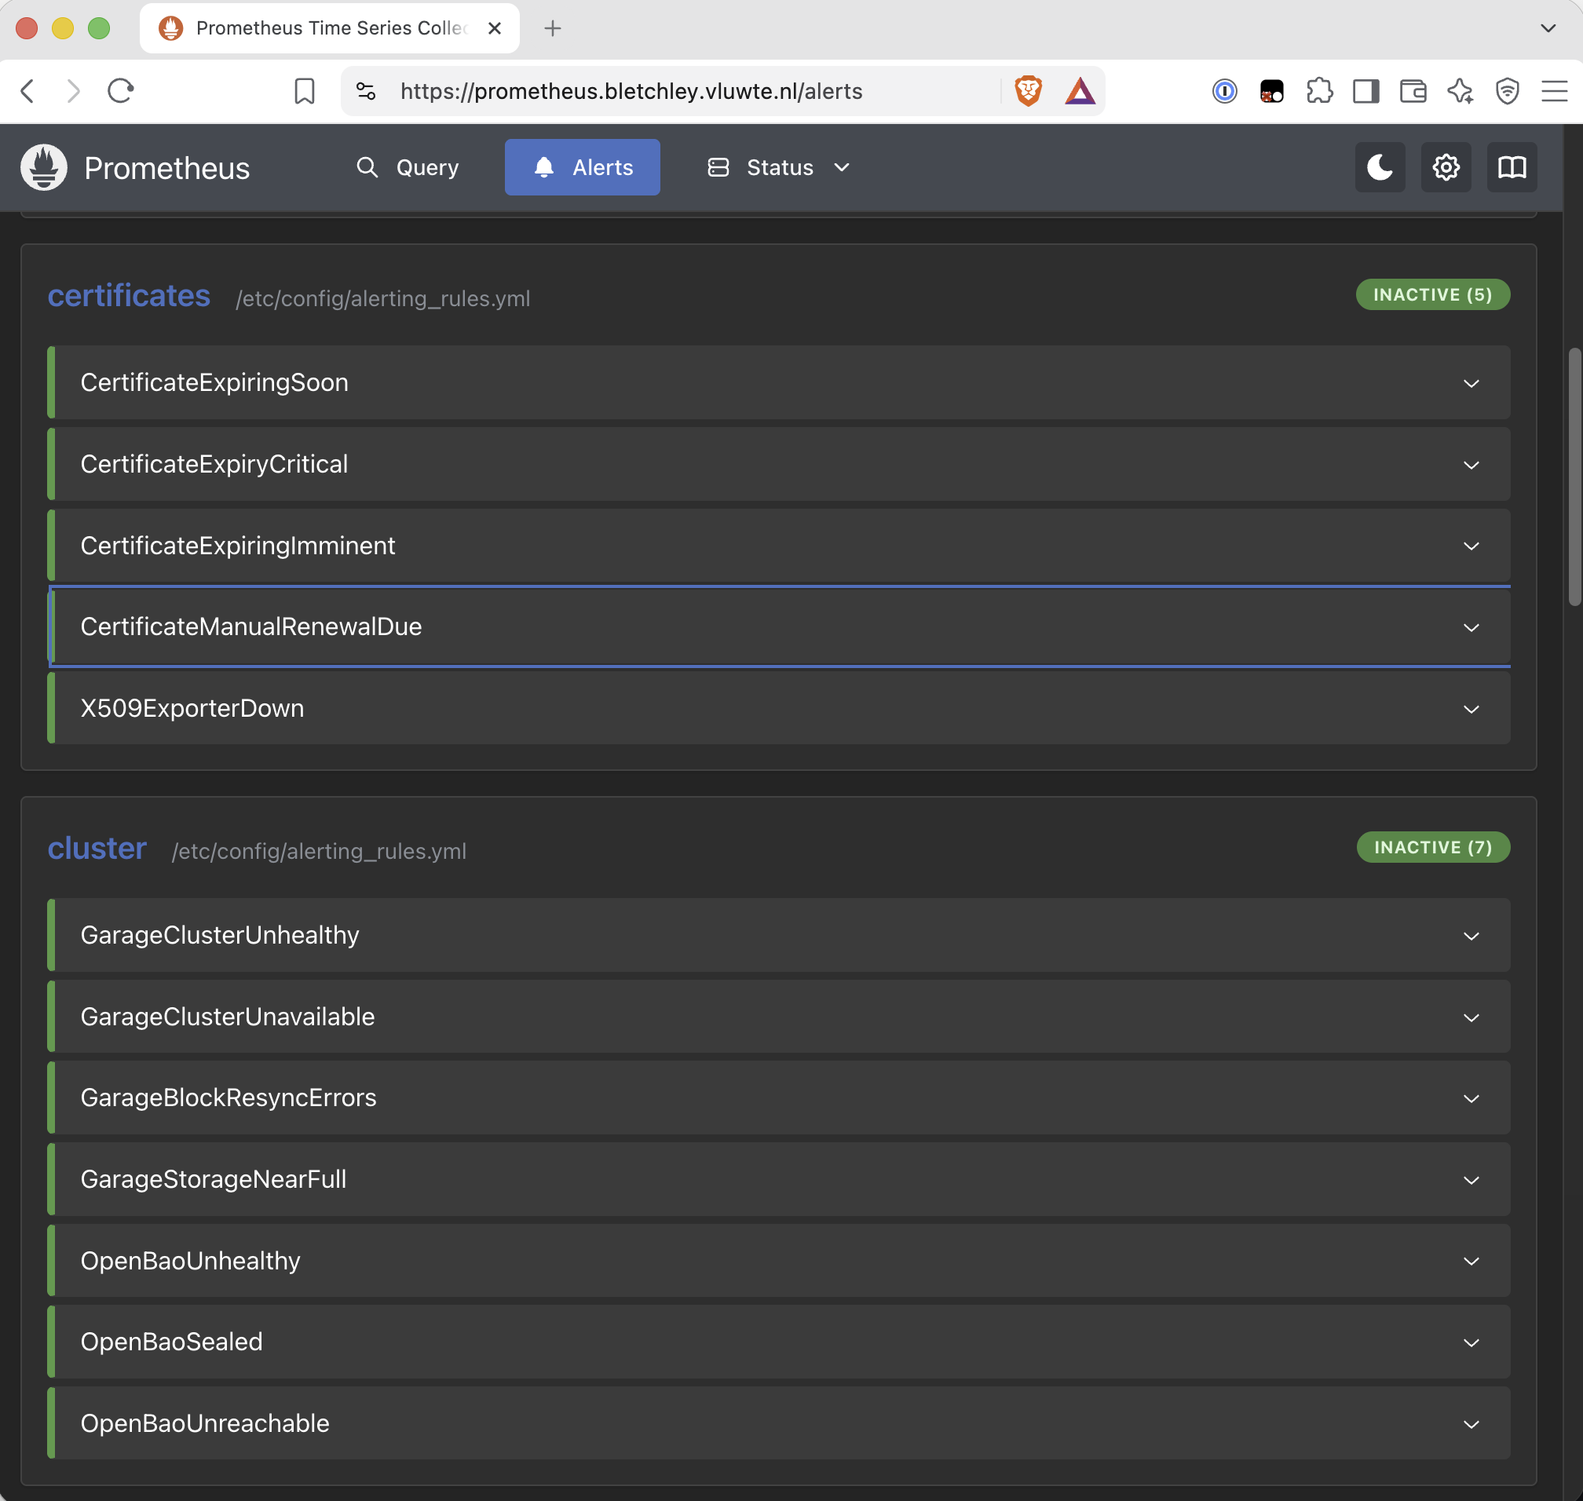The height and width of the screenshot is (1501, 1583).
Task: Click the Brave Shields lion icon
Action: tap(1029, 91)
